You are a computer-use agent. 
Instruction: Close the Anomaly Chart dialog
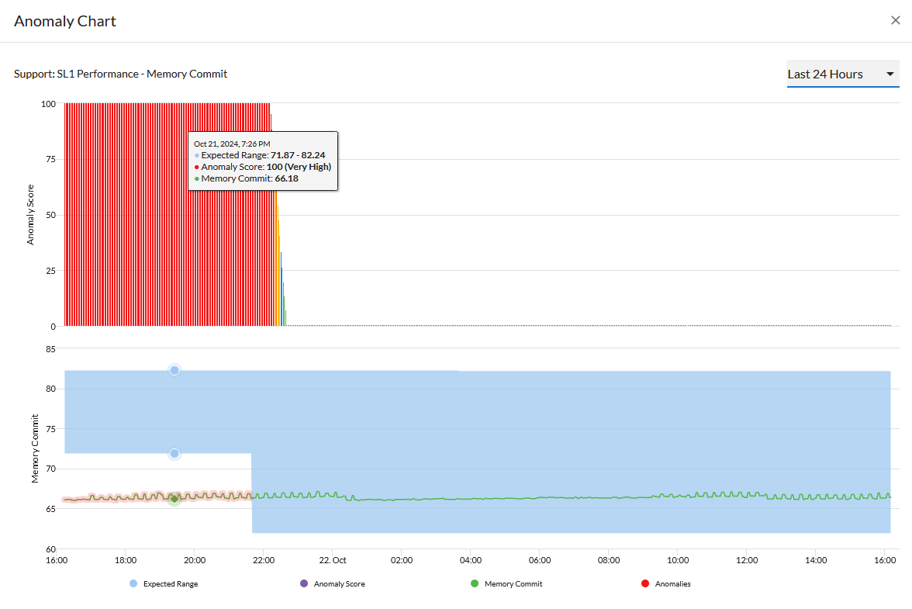coord(895,21)
